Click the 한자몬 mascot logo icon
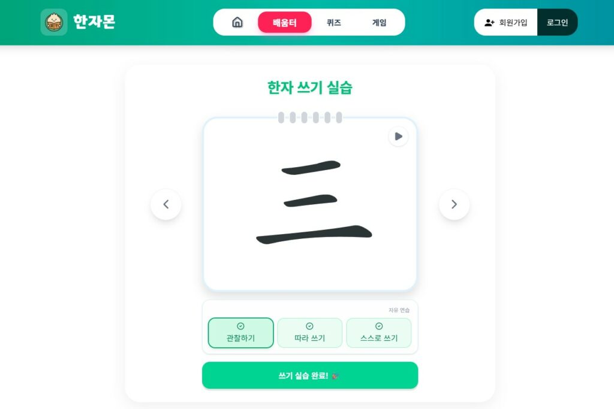This screenshot has height=409, width=614. (54, 22)
